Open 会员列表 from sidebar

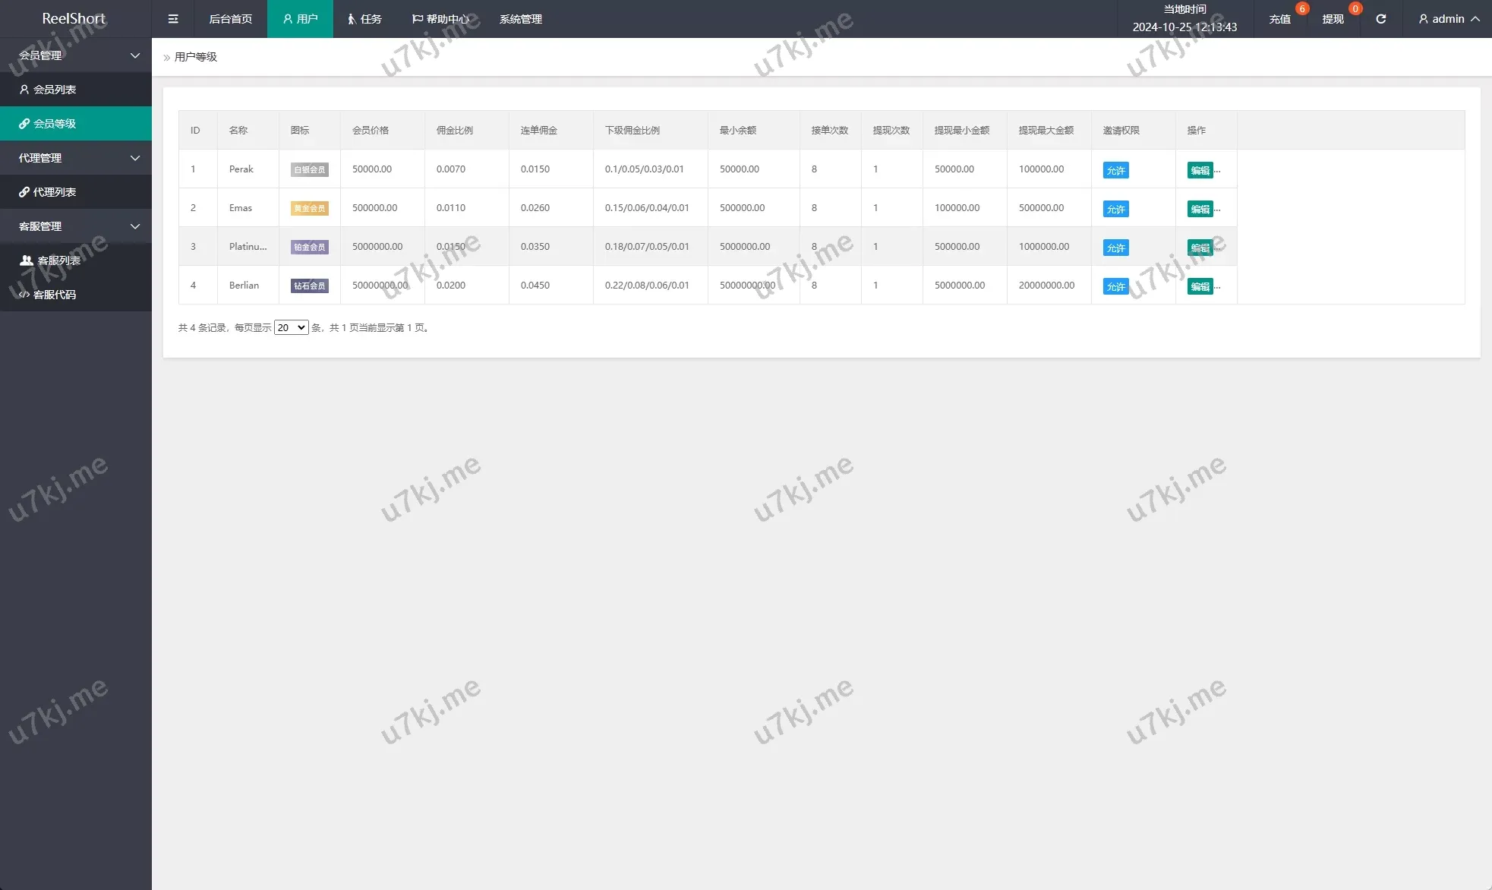tap(55, 90)
